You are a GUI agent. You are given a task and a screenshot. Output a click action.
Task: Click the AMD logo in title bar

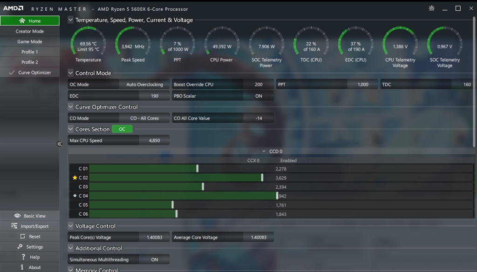click(x=13, y=8)
